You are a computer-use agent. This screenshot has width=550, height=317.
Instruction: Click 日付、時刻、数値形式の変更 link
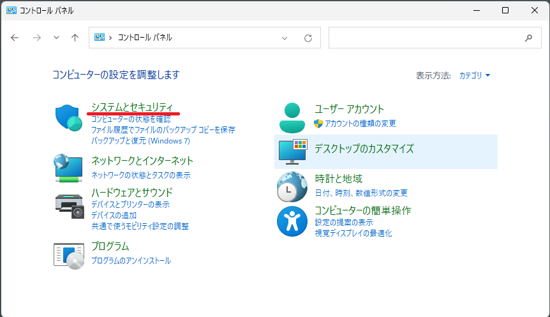point(361,193)
